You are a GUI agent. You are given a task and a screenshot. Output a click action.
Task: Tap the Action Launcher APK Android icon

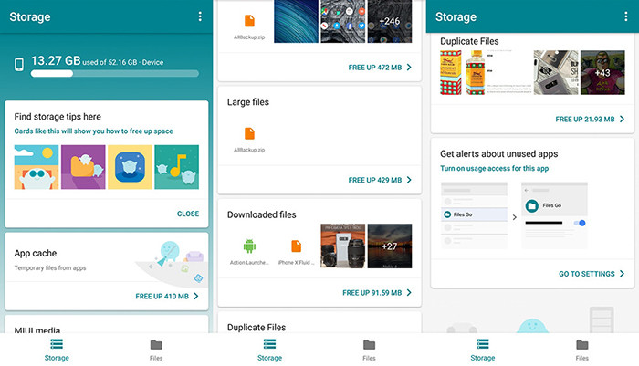pyautogui.click(x=249, y=246)
